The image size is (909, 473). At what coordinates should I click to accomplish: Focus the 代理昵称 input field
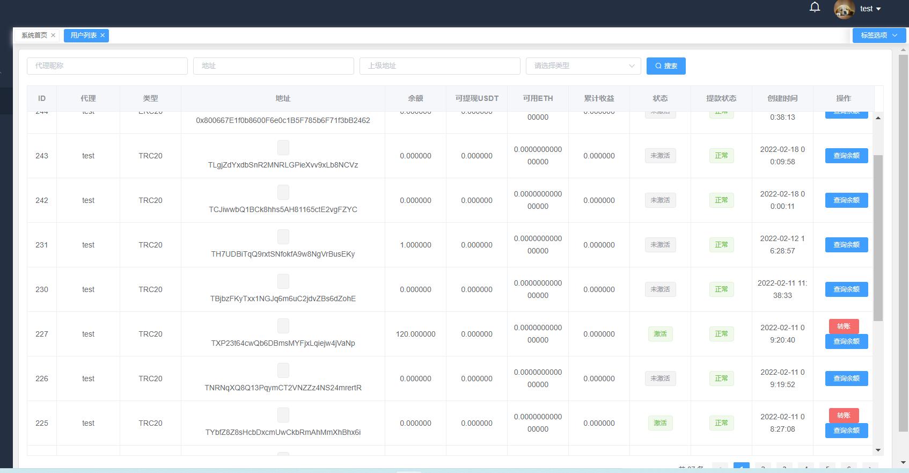coord(107,66)
